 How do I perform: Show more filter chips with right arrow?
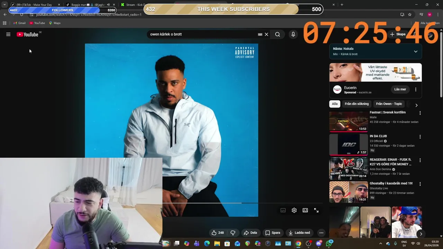tap(416, 105)
